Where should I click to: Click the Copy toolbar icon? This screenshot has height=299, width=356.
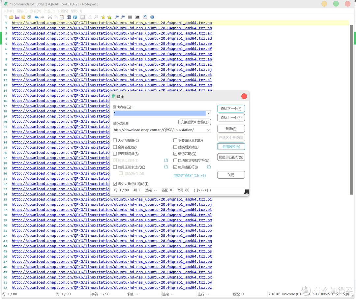[x=56, y=17]
